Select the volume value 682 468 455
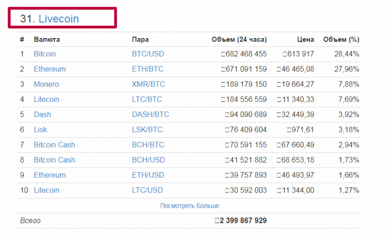The height and width of the screenshot is (235, 390). (x=244, y=54)
